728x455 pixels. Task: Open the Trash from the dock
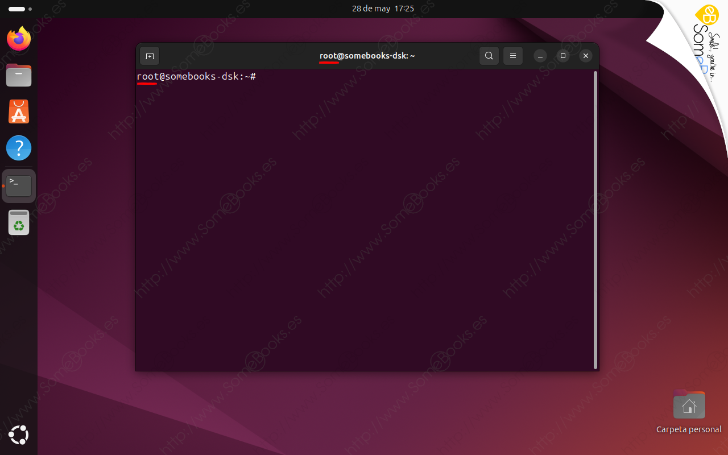18,222
